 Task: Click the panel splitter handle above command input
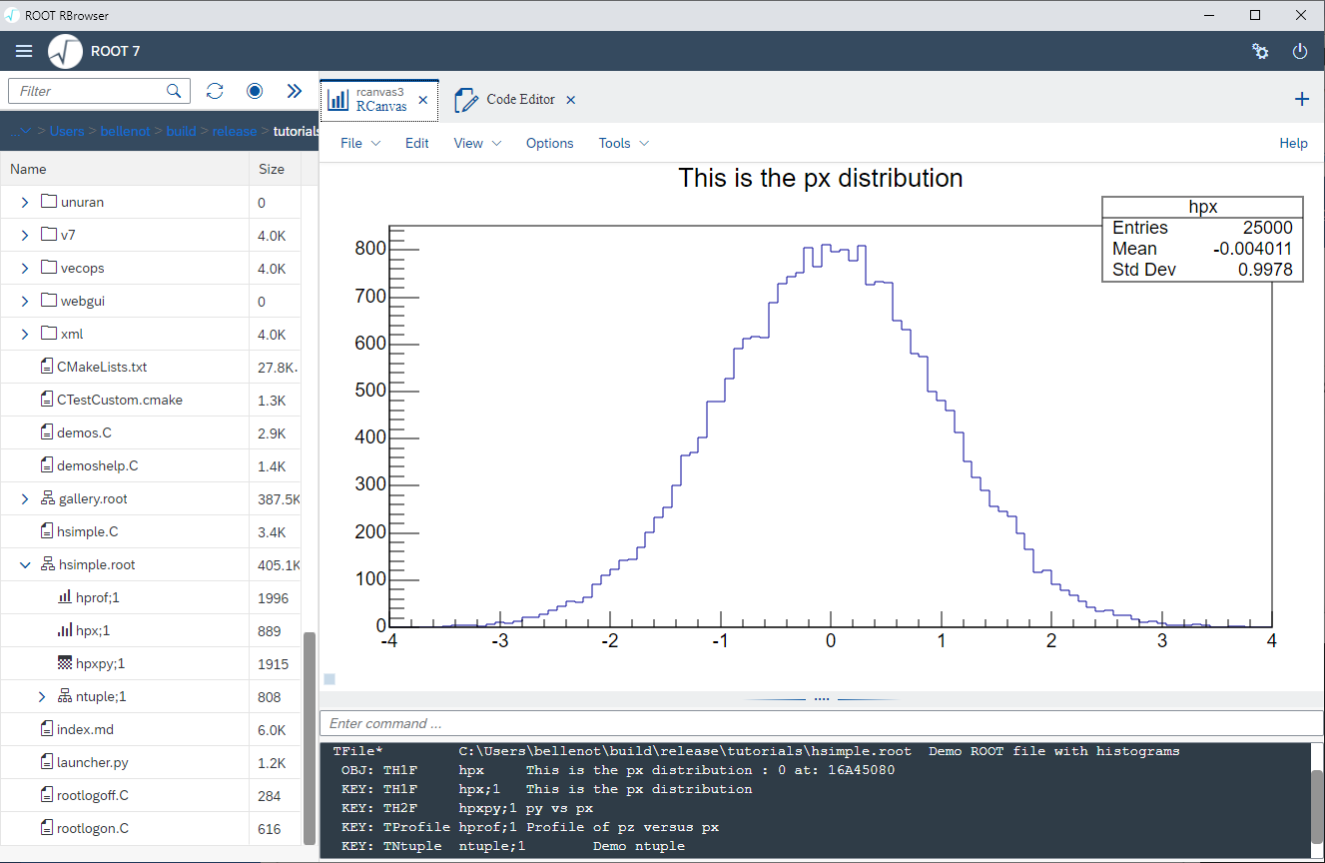point(821,699)
